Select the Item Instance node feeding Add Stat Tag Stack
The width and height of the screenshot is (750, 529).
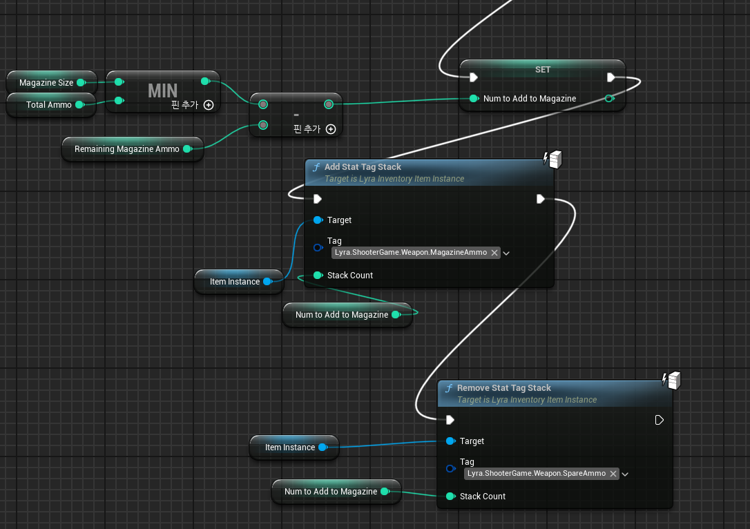(x=239, y=282)
